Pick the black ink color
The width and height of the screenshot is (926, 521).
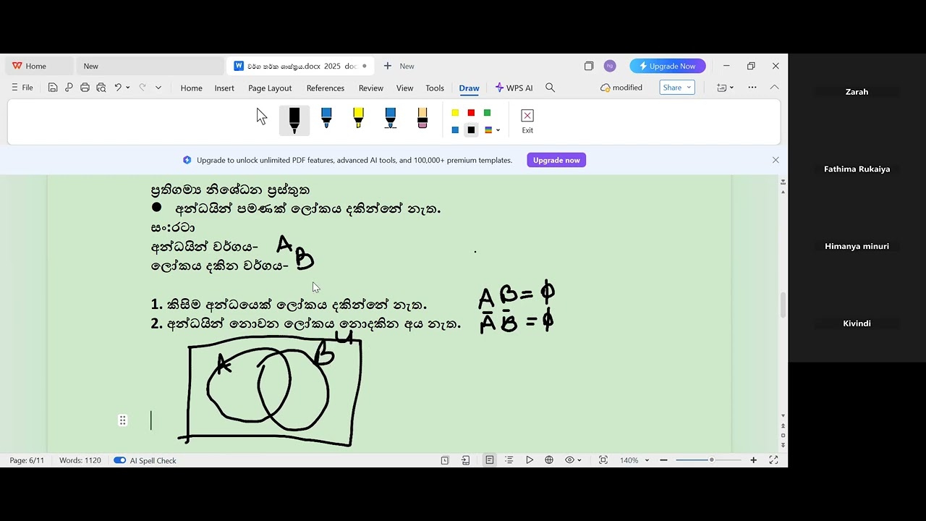(x=471, y=130)
